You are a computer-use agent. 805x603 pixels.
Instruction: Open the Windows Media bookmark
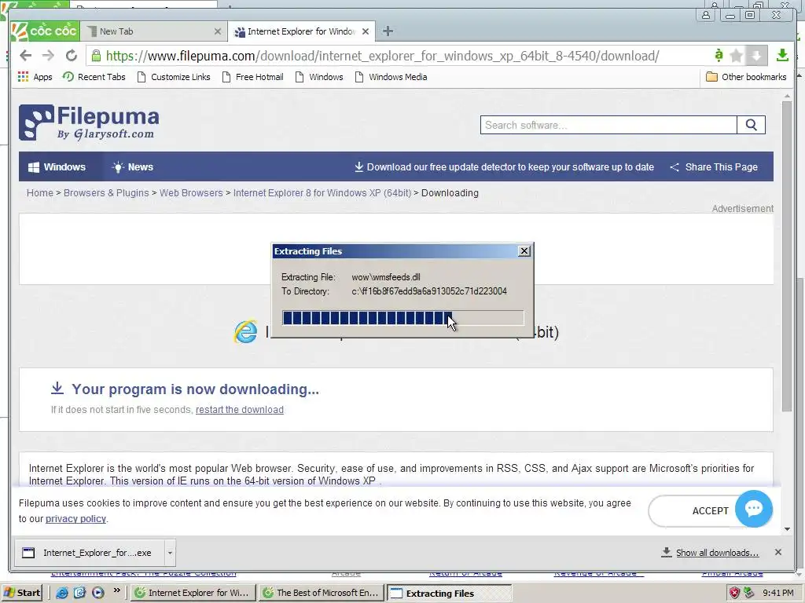click(x=391, y=77)
